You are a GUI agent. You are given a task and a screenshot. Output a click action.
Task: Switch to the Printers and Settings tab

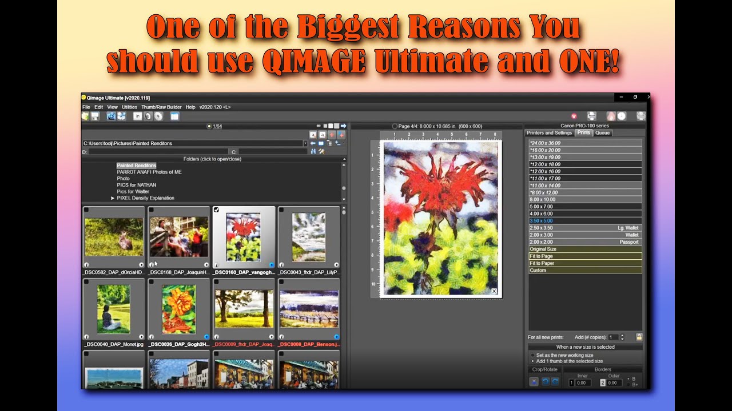coord(549,133)
